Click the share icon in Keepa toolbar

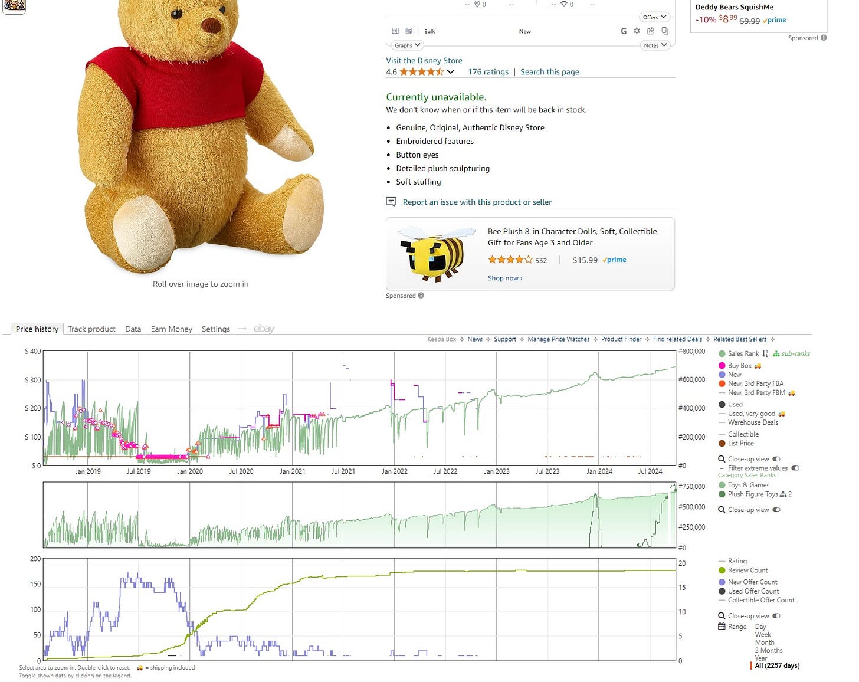(651, 31)
